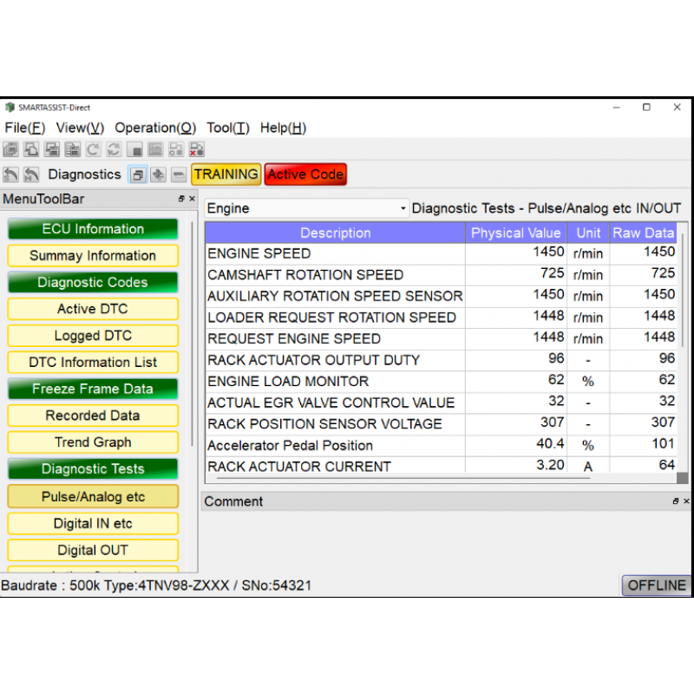Toggle the Active Code indicator
The image size is (694, 694).
point(304,173)
